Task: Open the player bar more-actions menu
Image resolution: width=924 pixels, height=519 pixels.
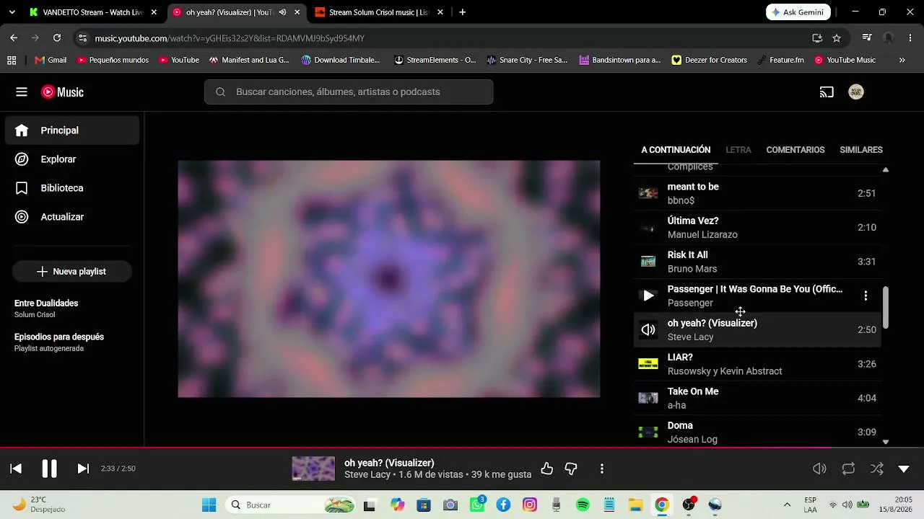Action: coord(602,469)
